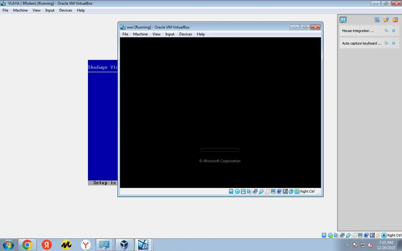Show hidden system tray icons
Viewport: 402px width, 251px height.
point(347,245)
